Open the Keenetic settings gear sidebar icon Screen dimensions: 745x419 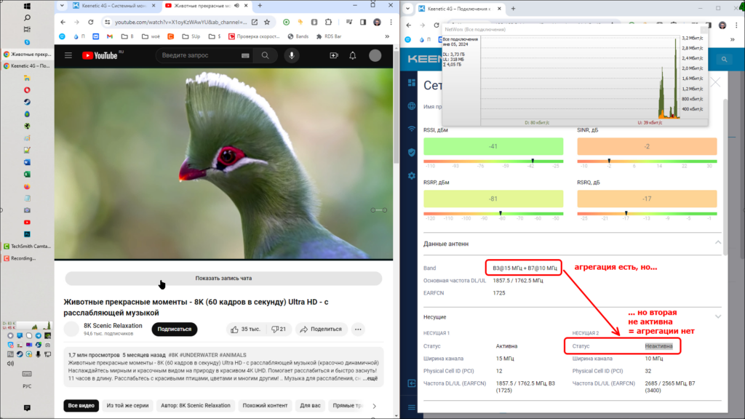[412, 176]
